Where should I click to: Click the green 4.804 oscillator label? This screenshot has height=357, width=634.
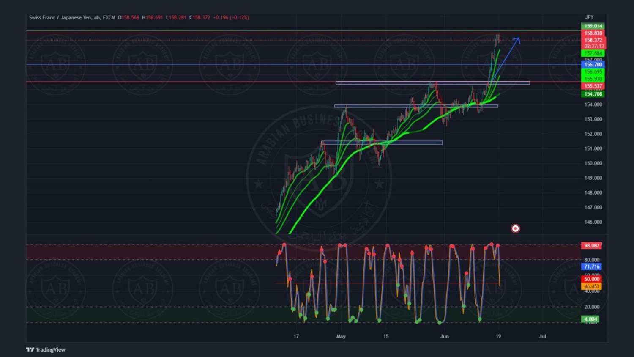(x=590, y=319)
